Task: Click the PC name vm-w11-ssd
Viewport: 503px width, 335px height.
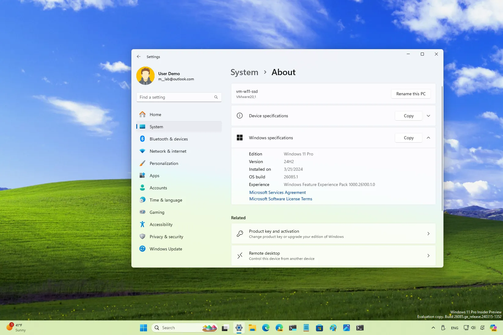Action: click(x=247, y=91)
